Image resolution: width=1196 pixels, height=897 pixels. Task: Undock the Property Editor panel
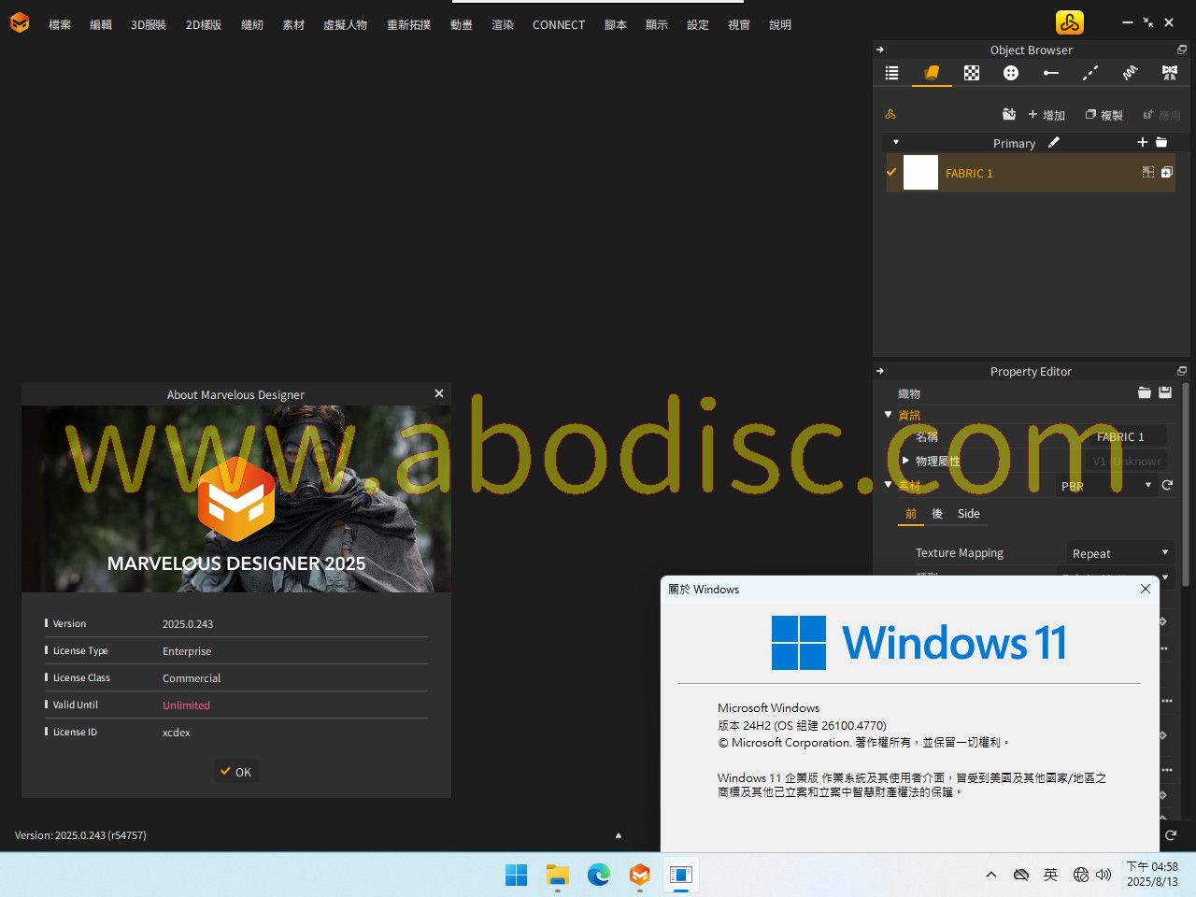1182,371
